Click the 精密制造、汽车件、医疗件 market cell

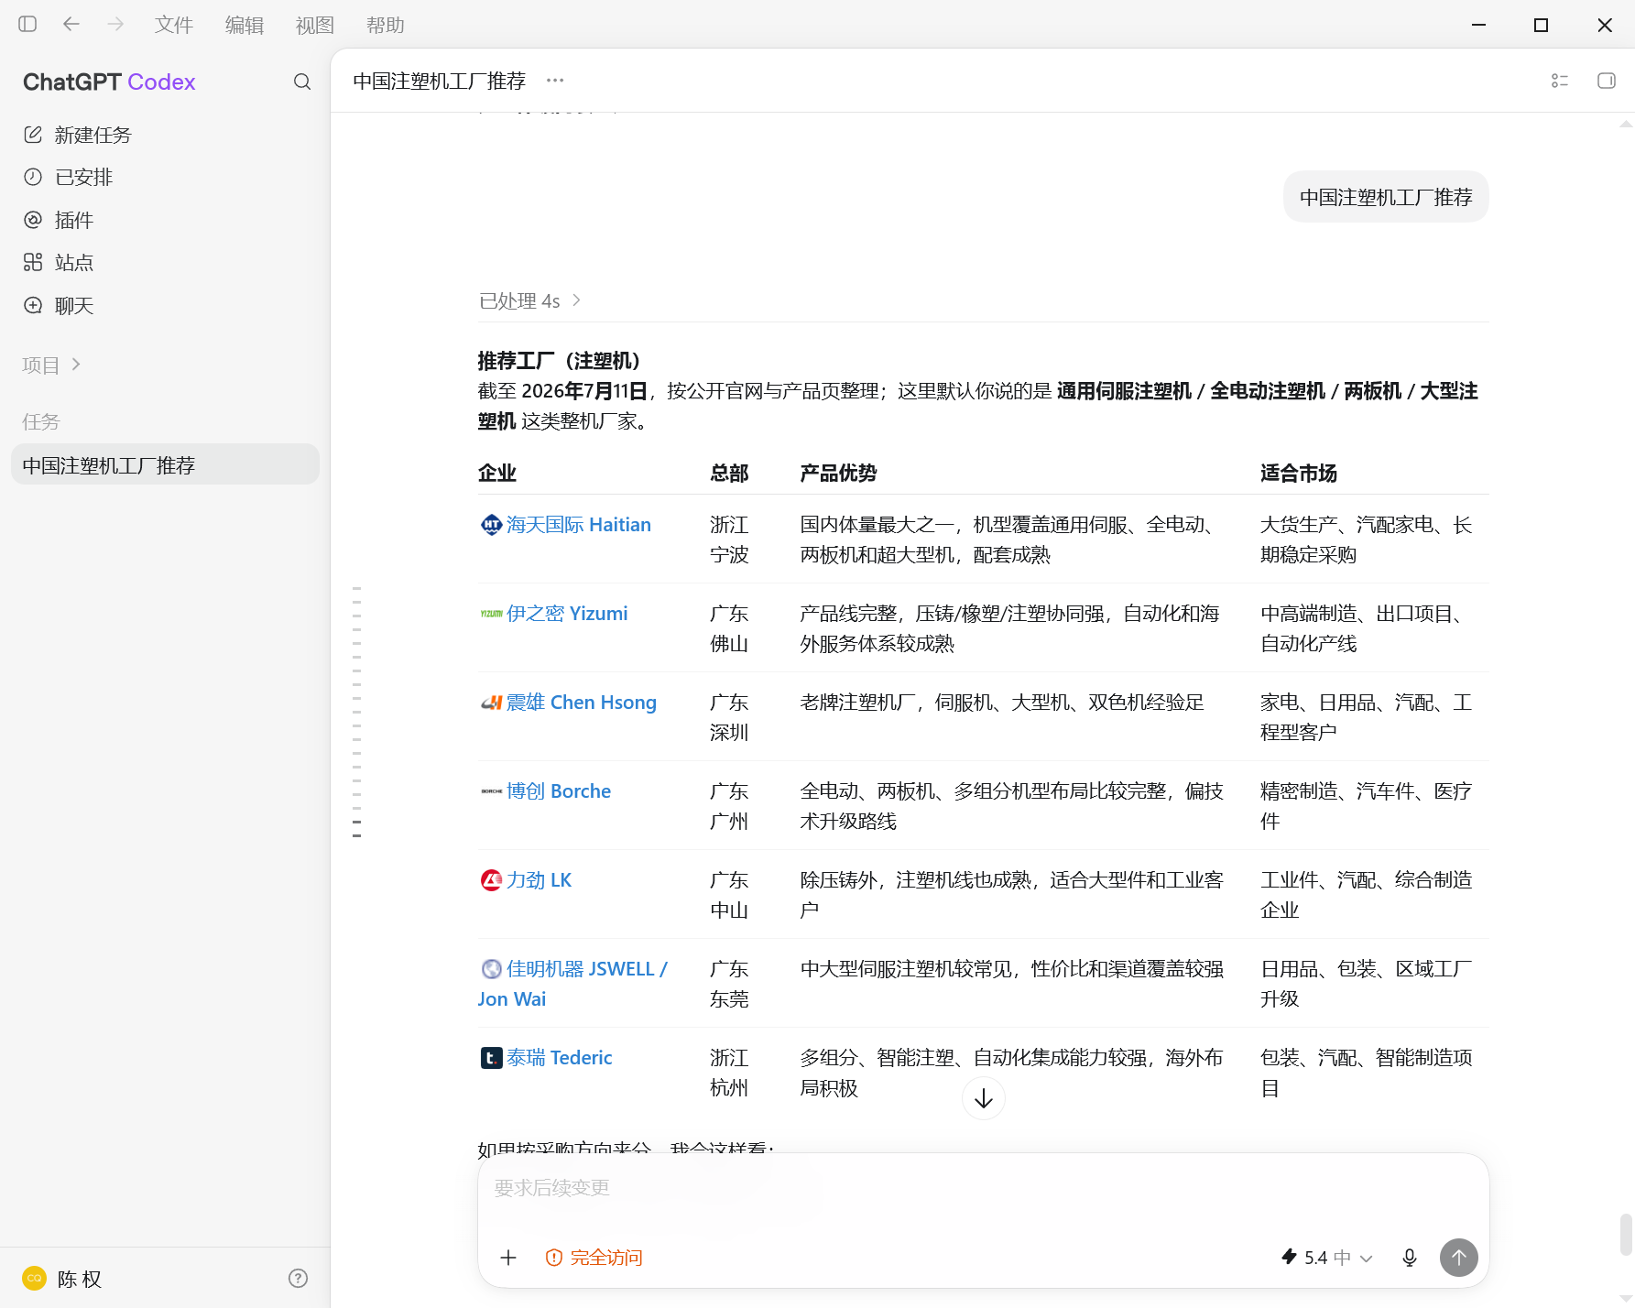coord(1366,806)
